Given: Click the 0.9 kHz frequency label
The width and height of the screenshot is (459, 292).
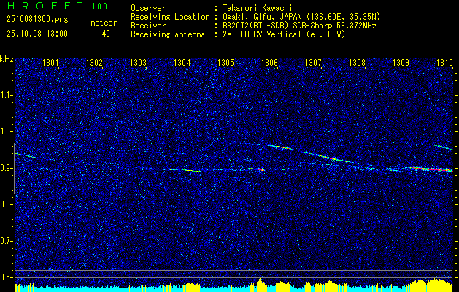Looking at the screenshot, I should click(6, 168).
